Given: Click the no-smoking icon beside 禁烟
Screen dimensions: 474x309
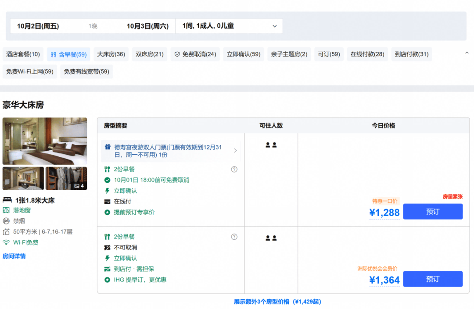Looking at the screenshot, I should tap(6, 221).
